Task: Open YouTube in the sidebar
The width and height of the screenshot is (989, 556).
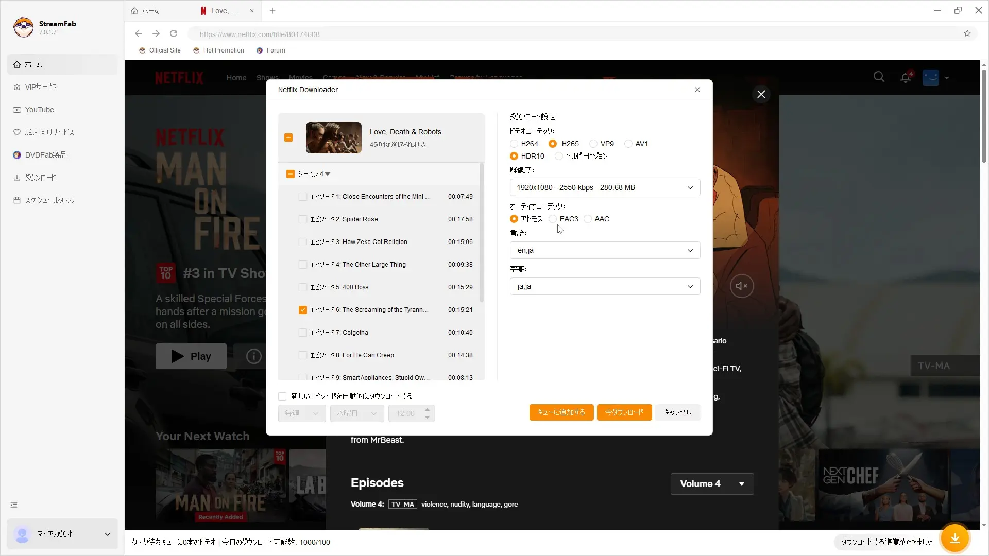Action: pyautogui.click(x=62, y=110)
